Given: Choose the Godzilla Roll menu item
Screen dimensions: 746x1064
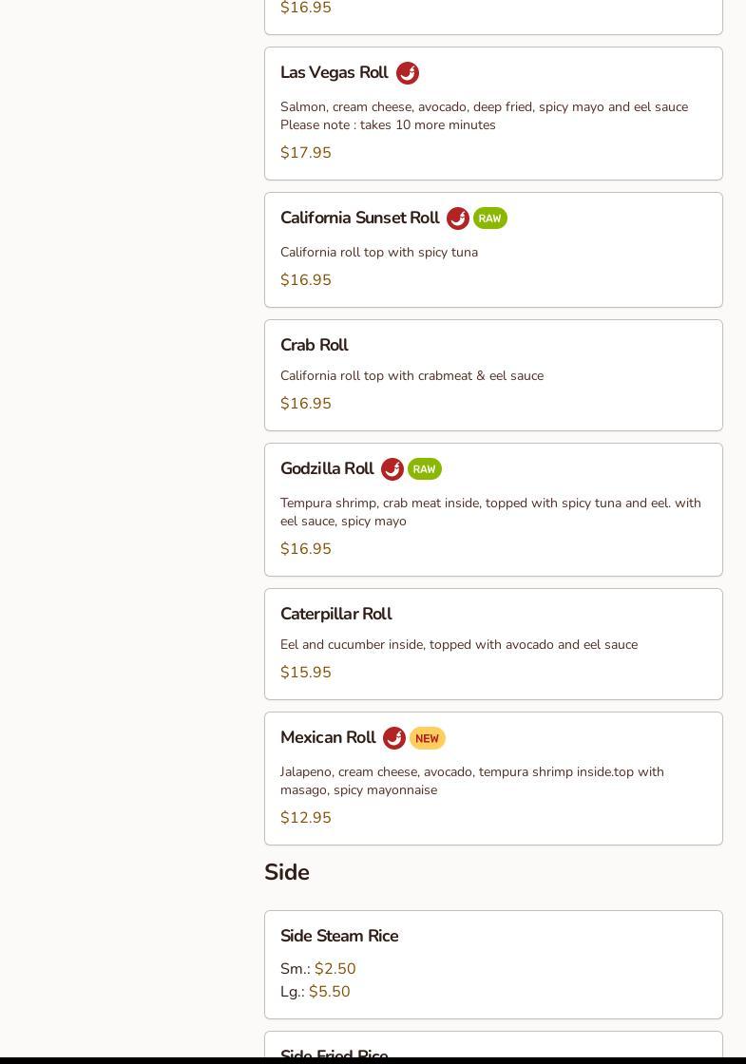Looking at the screenshot, I should [327, 469].
